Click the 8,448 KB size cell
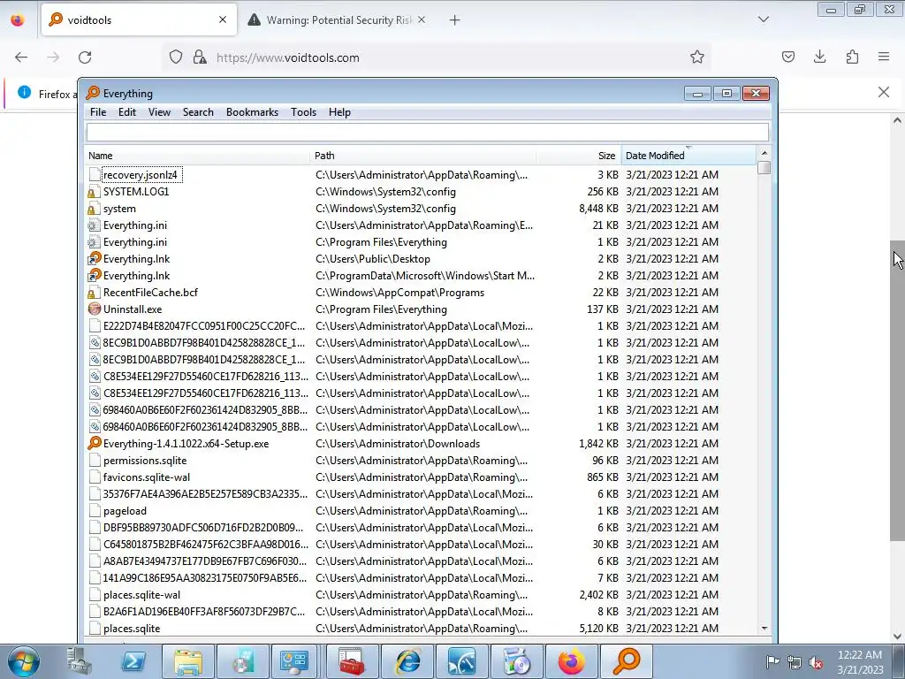Viewport: 905px width, 679px height. coord(598,209)
